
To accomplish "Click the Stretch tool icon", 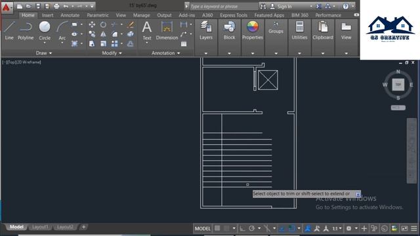I will (x=92, y=44).
